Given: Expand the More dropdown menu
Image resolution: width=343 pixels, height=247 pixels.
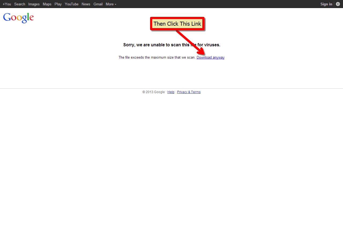Looking at the screenshot, I should 111,4.
